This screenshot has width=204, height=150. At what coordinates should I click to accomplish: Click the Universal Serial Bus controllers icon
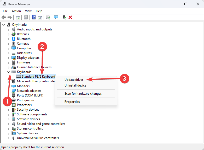13,138
